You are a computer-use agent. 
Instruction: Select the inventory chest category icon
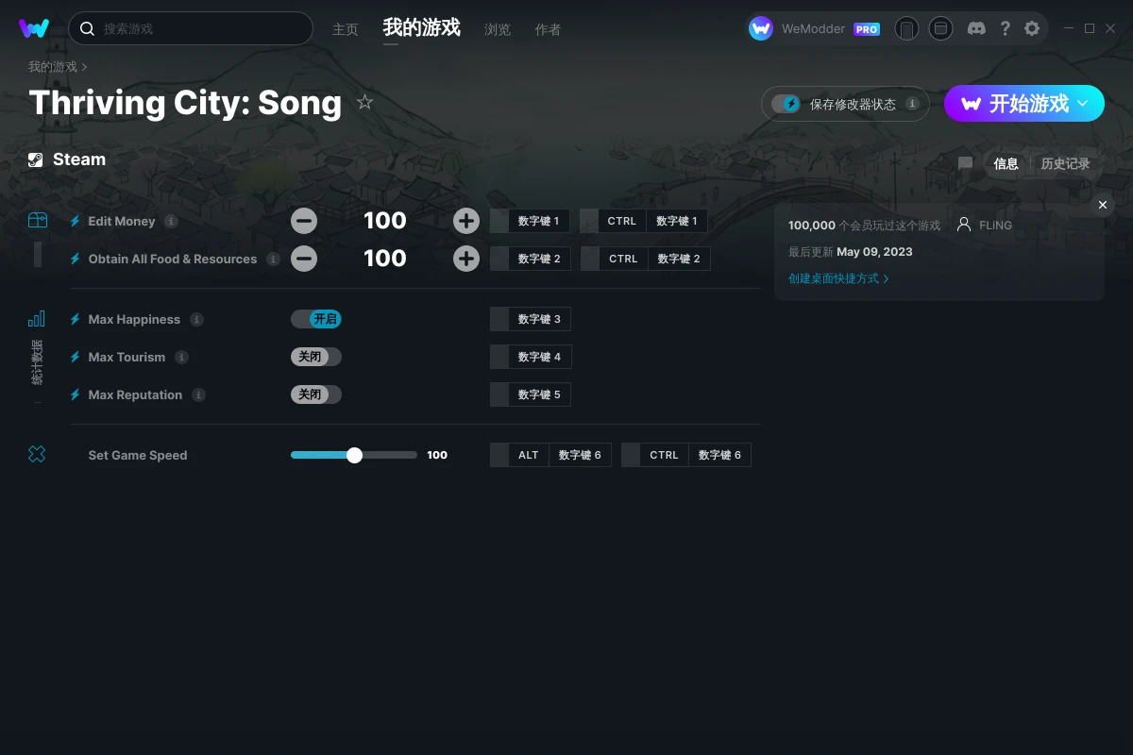[37, 221]
